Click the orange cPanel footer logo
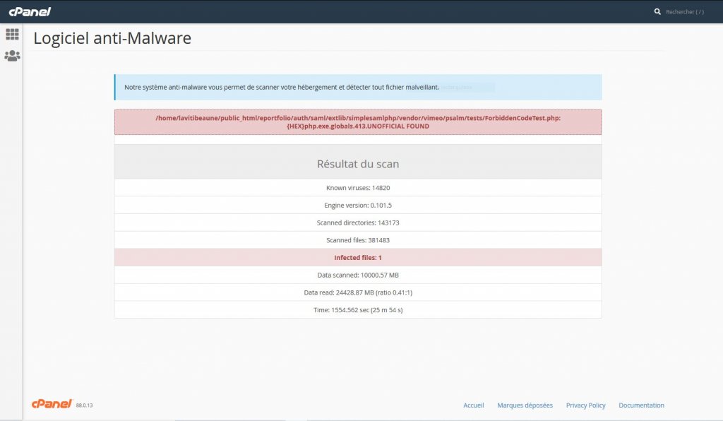 52,404
